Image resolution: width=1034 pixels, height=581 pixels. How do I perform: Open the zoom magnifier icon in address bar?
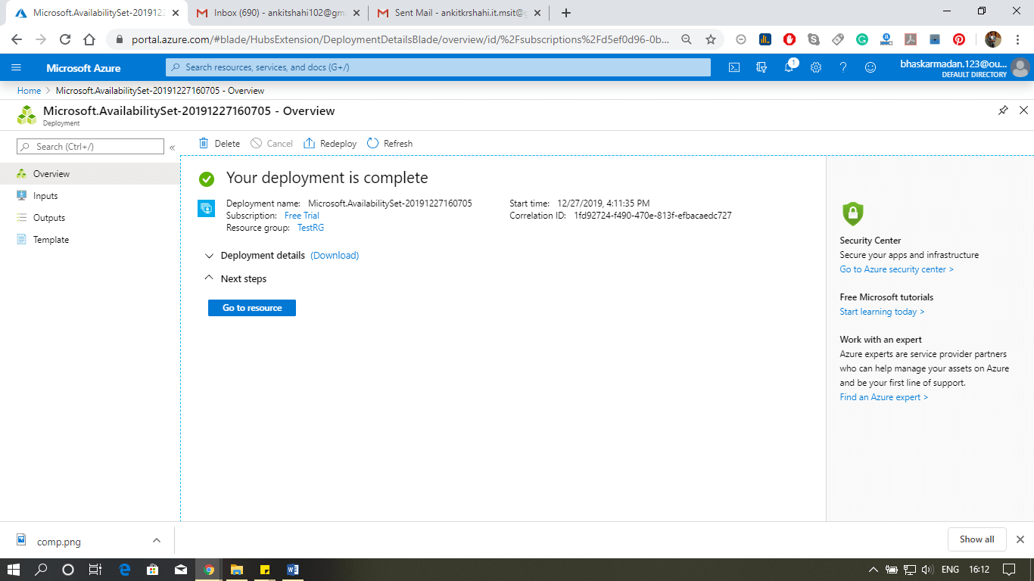686,39
